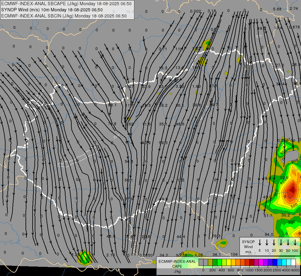Click the map value 44.4
301x276 pixels.
tap(181, 237)
